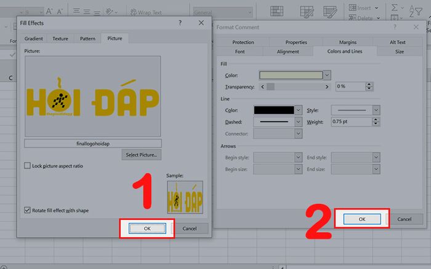431x269 pixels.
Task: Click Conditional Formatting icon in ribbon
Action: coord(276,11)
